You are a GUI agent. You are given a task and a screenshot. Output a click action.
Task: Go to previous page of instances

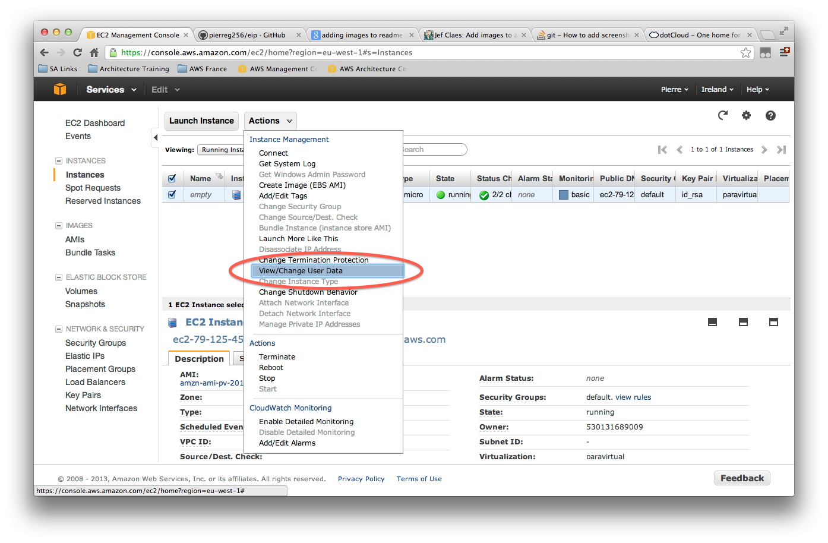coord(680,150)
